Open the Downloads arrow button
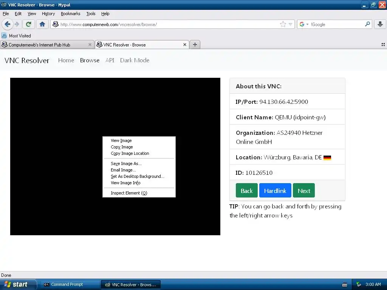387x290 pixels. coord(380,24)
